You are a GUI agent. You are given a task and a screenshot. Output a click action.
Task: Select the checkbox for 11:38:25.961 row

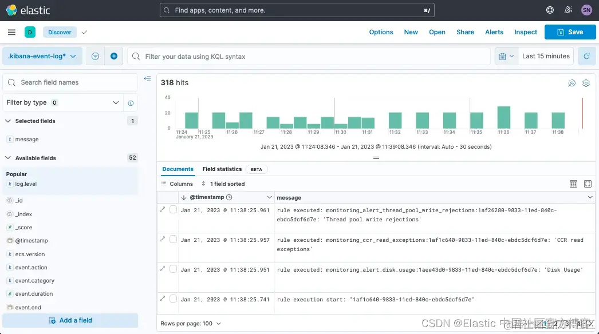click(173, 209)
